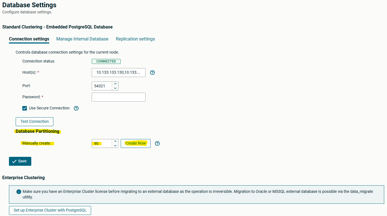Click info icon in Enterprise Clustering notice

19,192
